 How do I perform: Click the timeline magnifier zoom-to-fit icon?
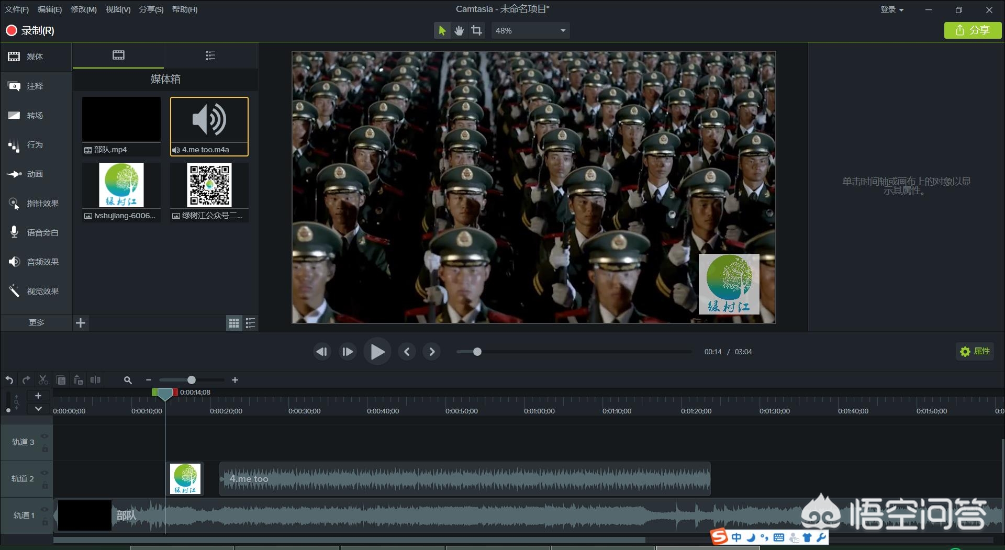(x=128, y=380)
